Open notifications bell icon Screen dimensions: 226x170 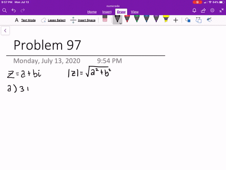pyautogui.click(x=194, y=10)
